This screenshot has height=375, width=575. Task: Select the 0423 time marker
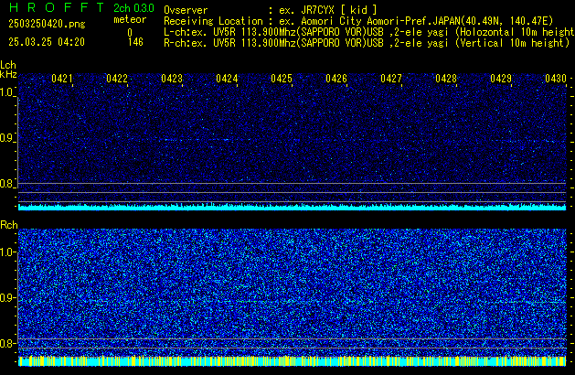tap(172, 79)
